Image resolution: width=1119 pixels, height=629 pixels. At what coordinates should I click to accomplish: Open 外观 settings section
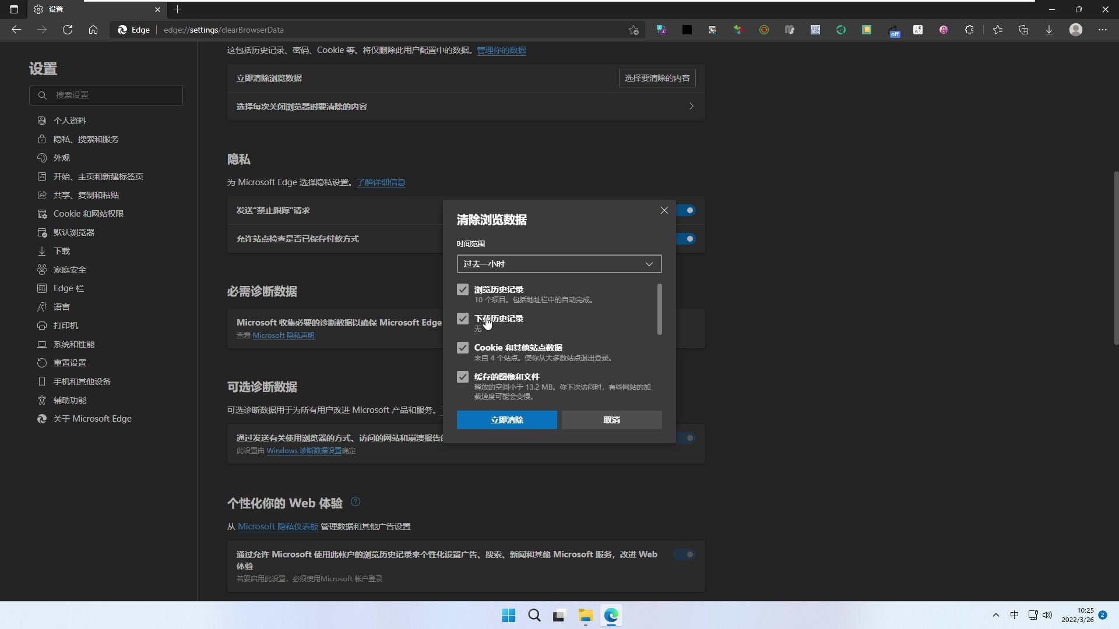click(x=61, y=158)
